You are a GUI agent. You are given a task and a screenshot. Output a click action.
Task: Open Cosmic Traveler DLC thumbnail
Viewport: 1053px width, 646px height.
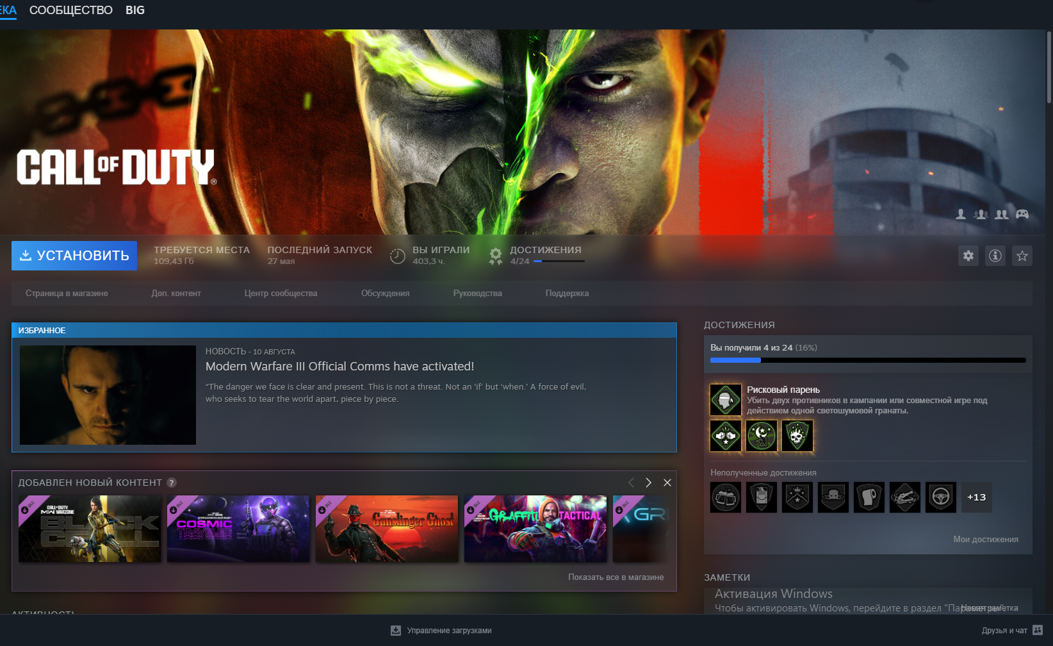(x=238, y=529)
